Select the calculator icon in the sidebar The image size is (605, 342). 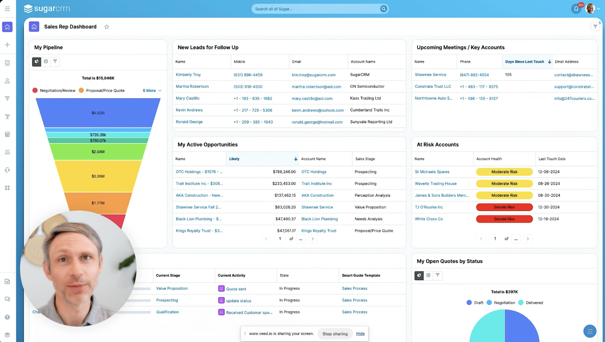(x=7, y=134)
